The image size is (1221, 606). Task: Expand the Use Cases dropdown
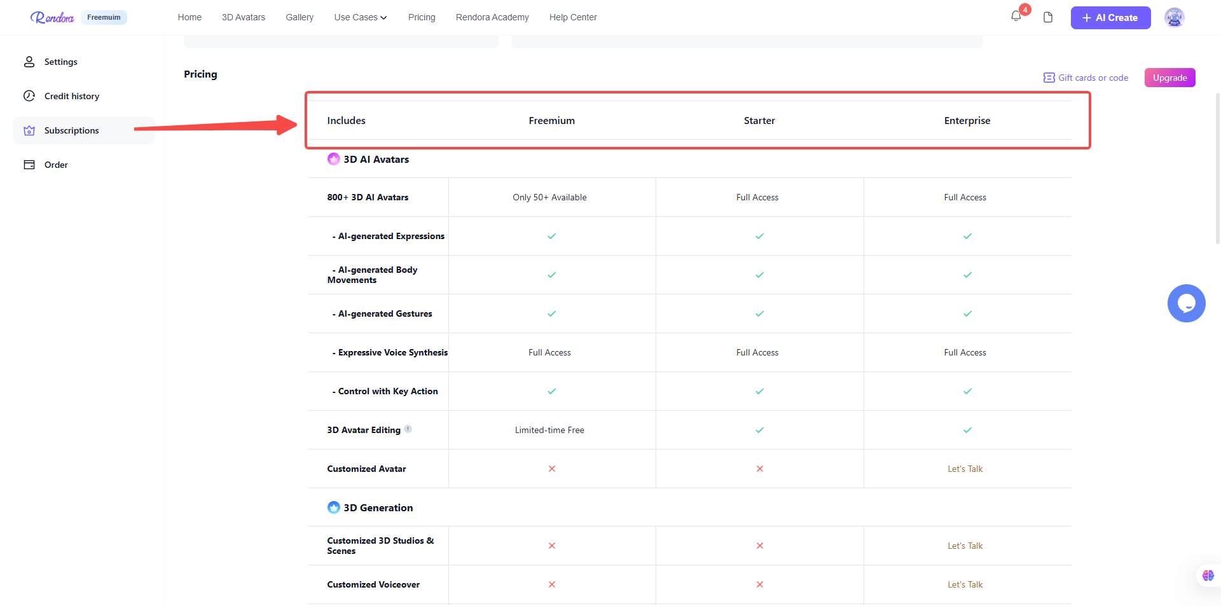point(361,17)
